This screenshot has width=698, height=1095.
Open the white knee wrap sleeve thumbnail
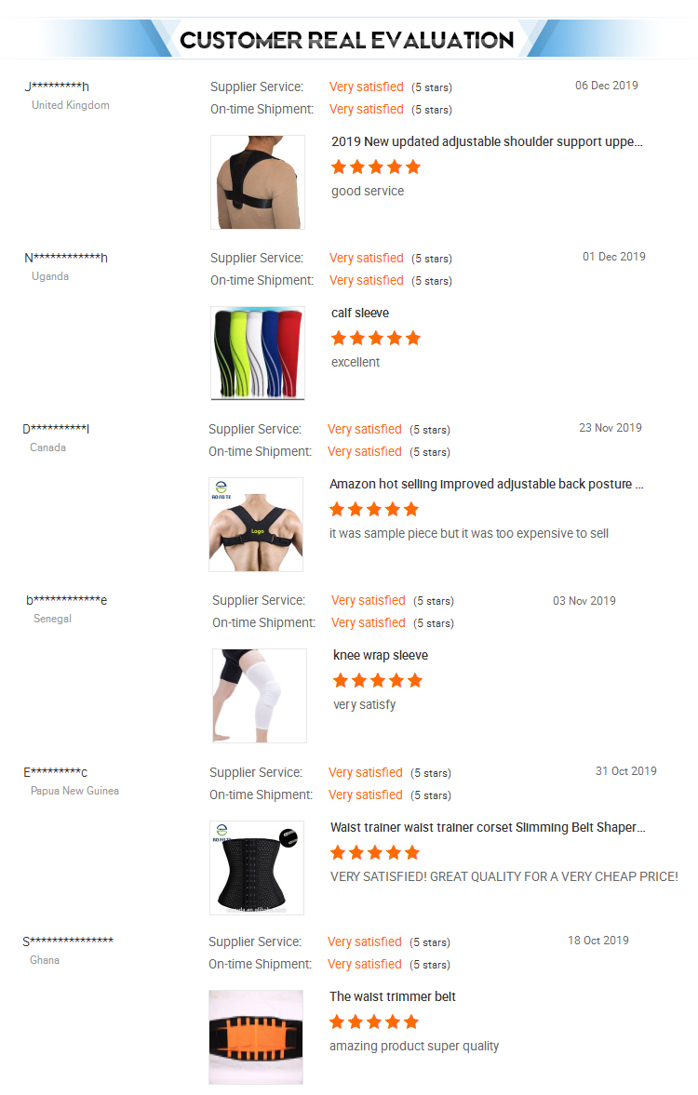(260, 696)
